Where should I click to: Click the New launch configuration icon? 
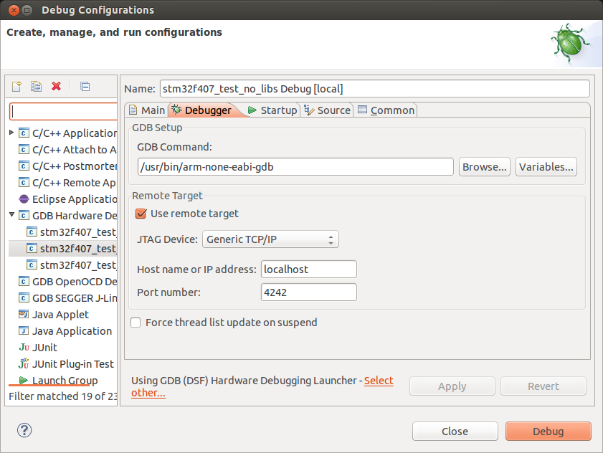tap(16, 87)
